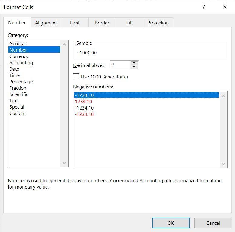Enable Use 1000 Separator checkbox
The height and width of the screenshot is (232, 235).
click(x=76, y=77)
